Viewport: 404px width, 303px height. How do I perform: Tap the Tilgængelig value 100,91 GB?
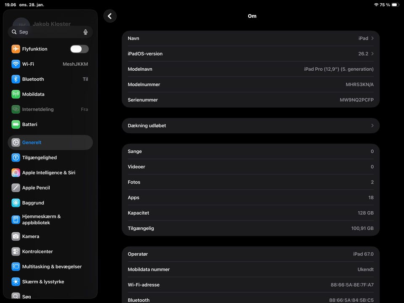(x=362, y=228)
